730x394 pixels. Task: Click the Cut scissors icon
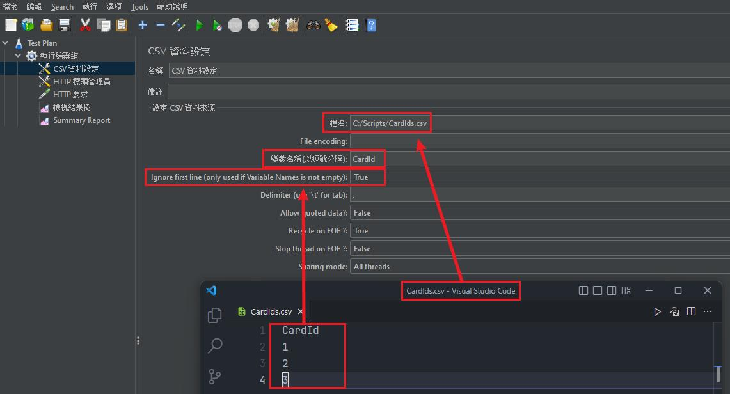click(85, 25)
